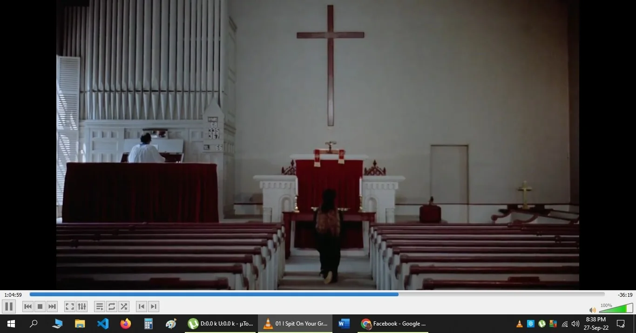Pause the video with the pause button
This screenshot has width=636, height=333.
click(x=8, y=306)
